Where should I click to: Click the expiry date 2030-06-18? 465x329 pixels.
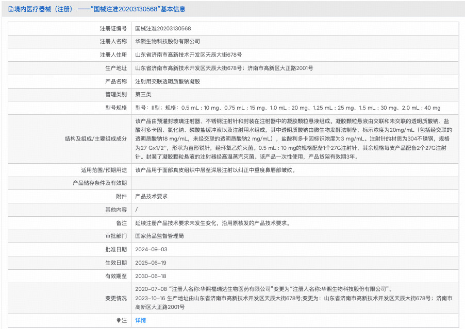[x=151, y=276]
